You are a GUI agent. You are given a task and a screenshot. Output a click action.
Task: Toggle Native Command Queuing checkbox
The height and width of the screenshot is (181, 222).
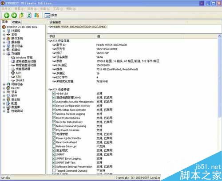(x=54, y=126)
